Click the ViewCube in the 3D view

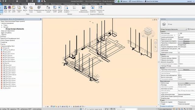pyautogui.click(x=148, y=31)
